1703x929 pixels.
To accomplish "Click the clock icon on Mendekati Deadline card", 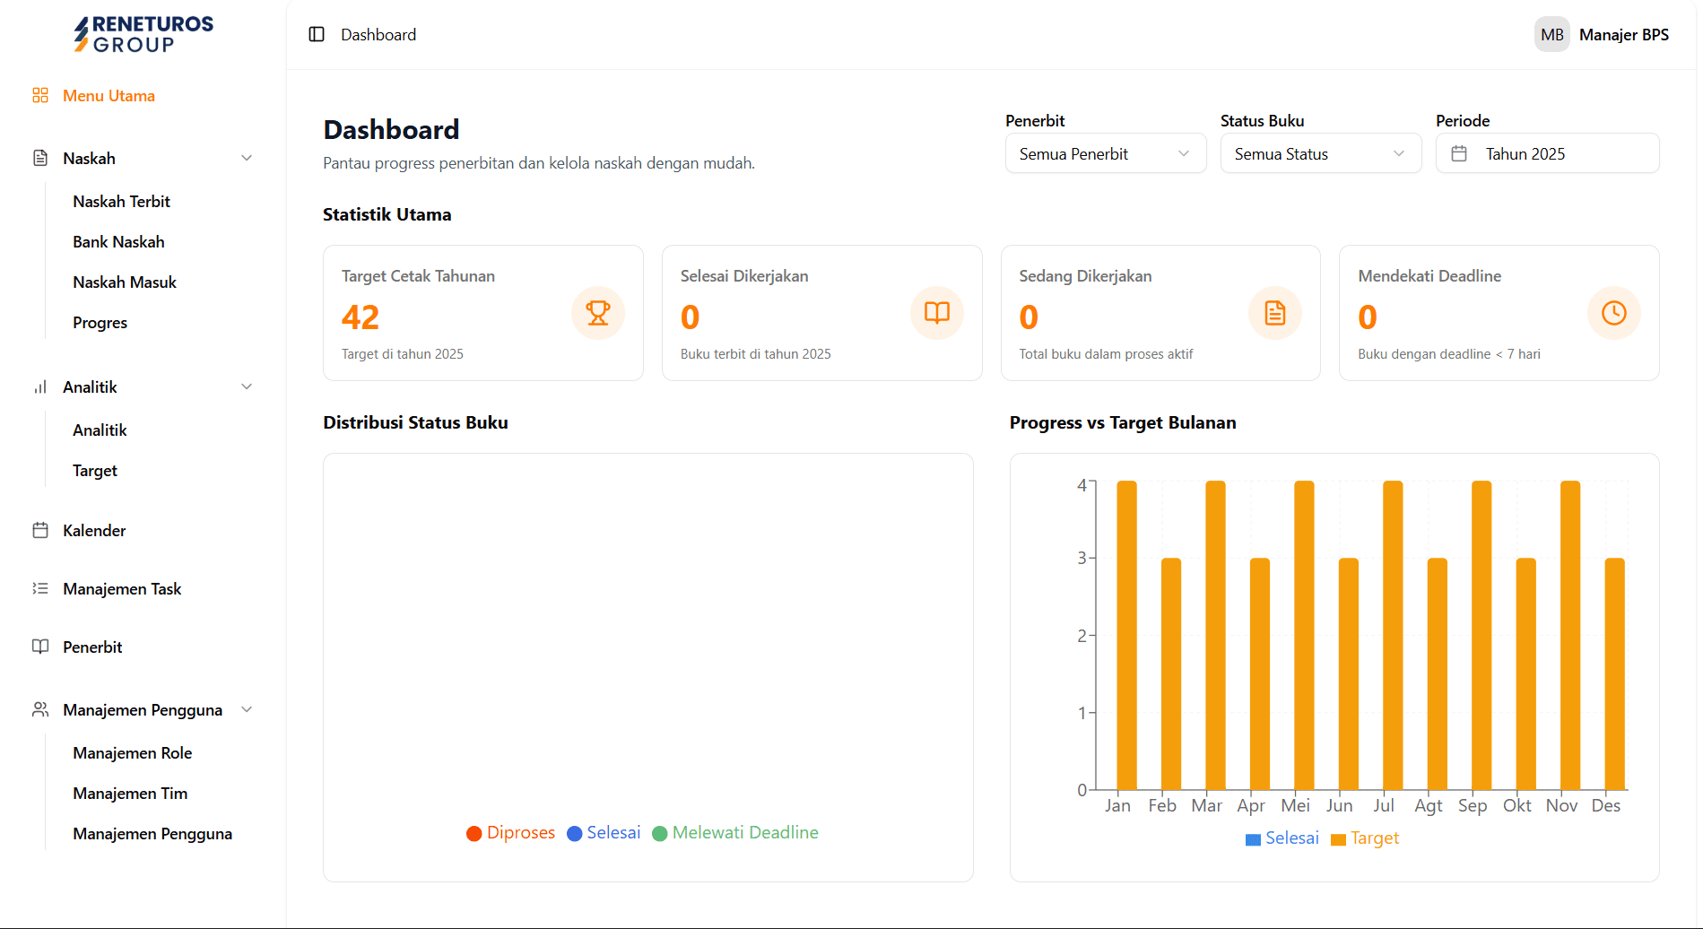I will (x=1613, y=313).
